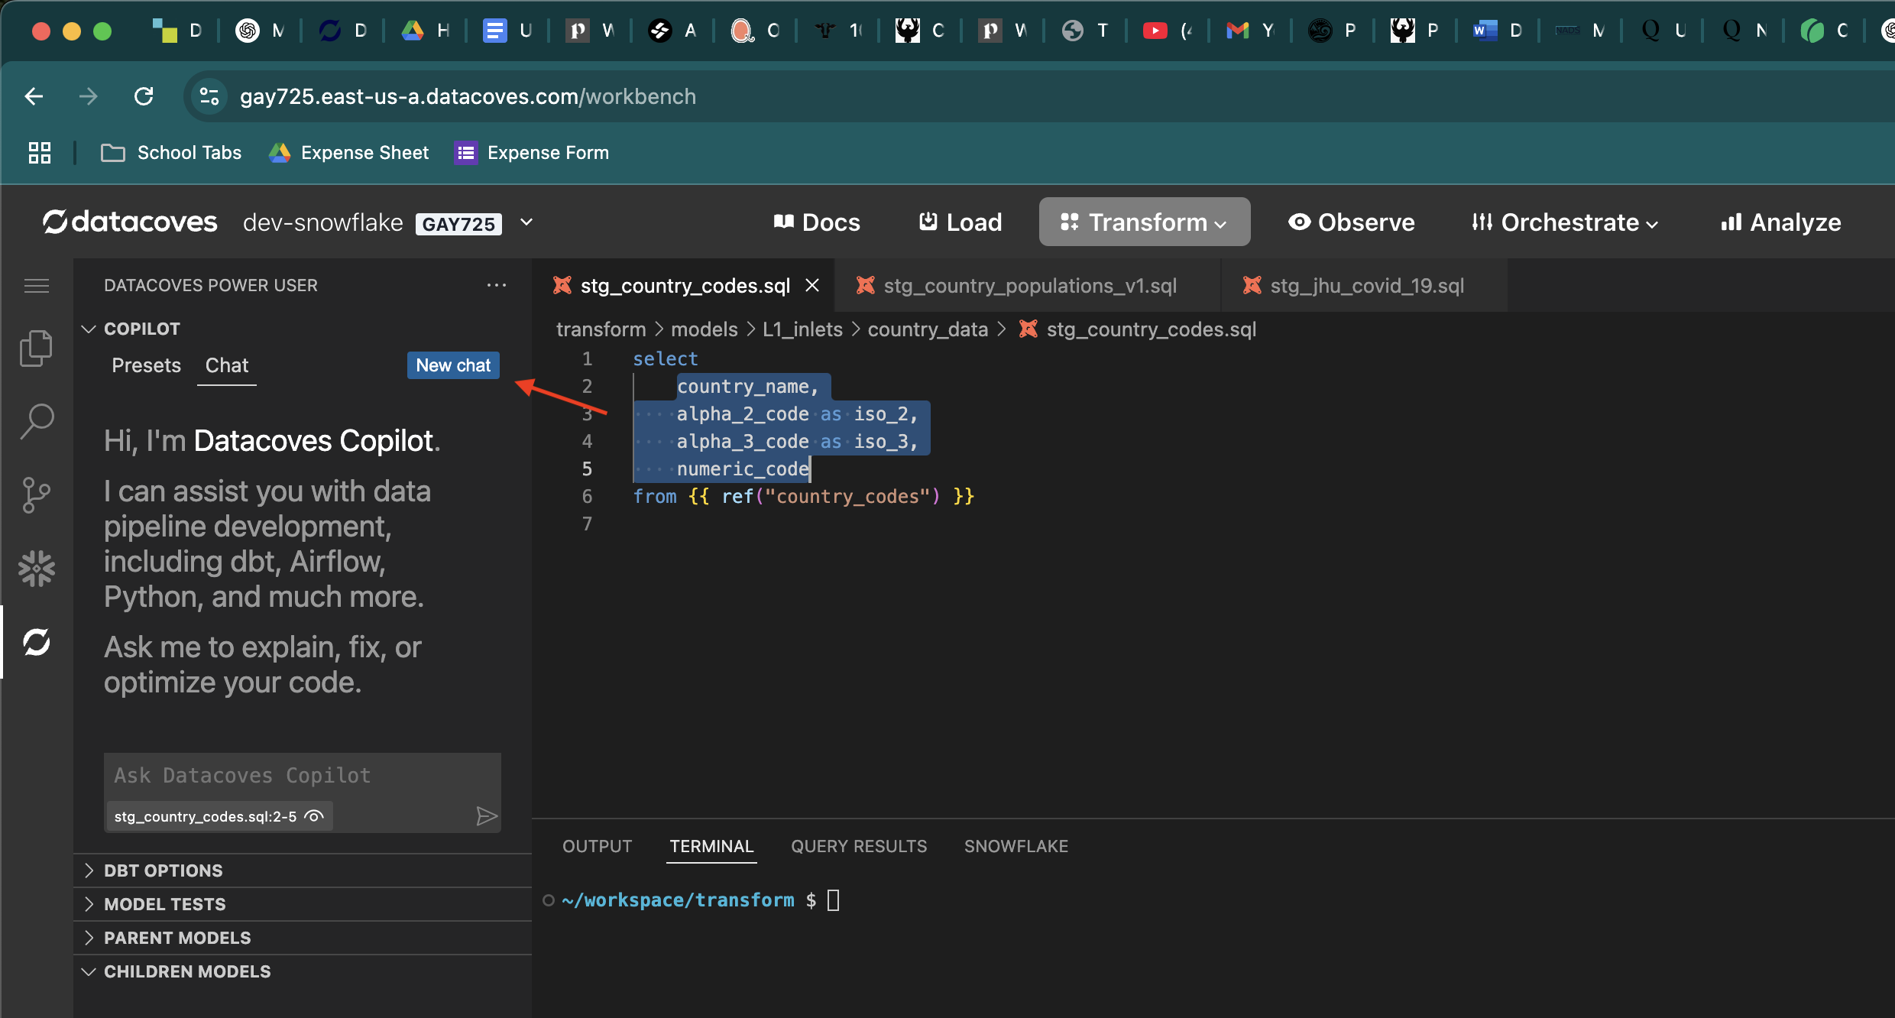
Task: Open Datacoves Power User activity icon
Action: [36, 642]
